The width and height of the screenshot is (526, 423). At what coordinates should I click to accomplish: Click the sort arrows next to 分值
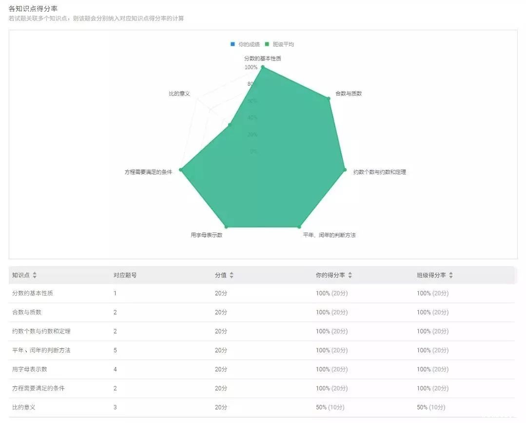click(x=232, y=275)
